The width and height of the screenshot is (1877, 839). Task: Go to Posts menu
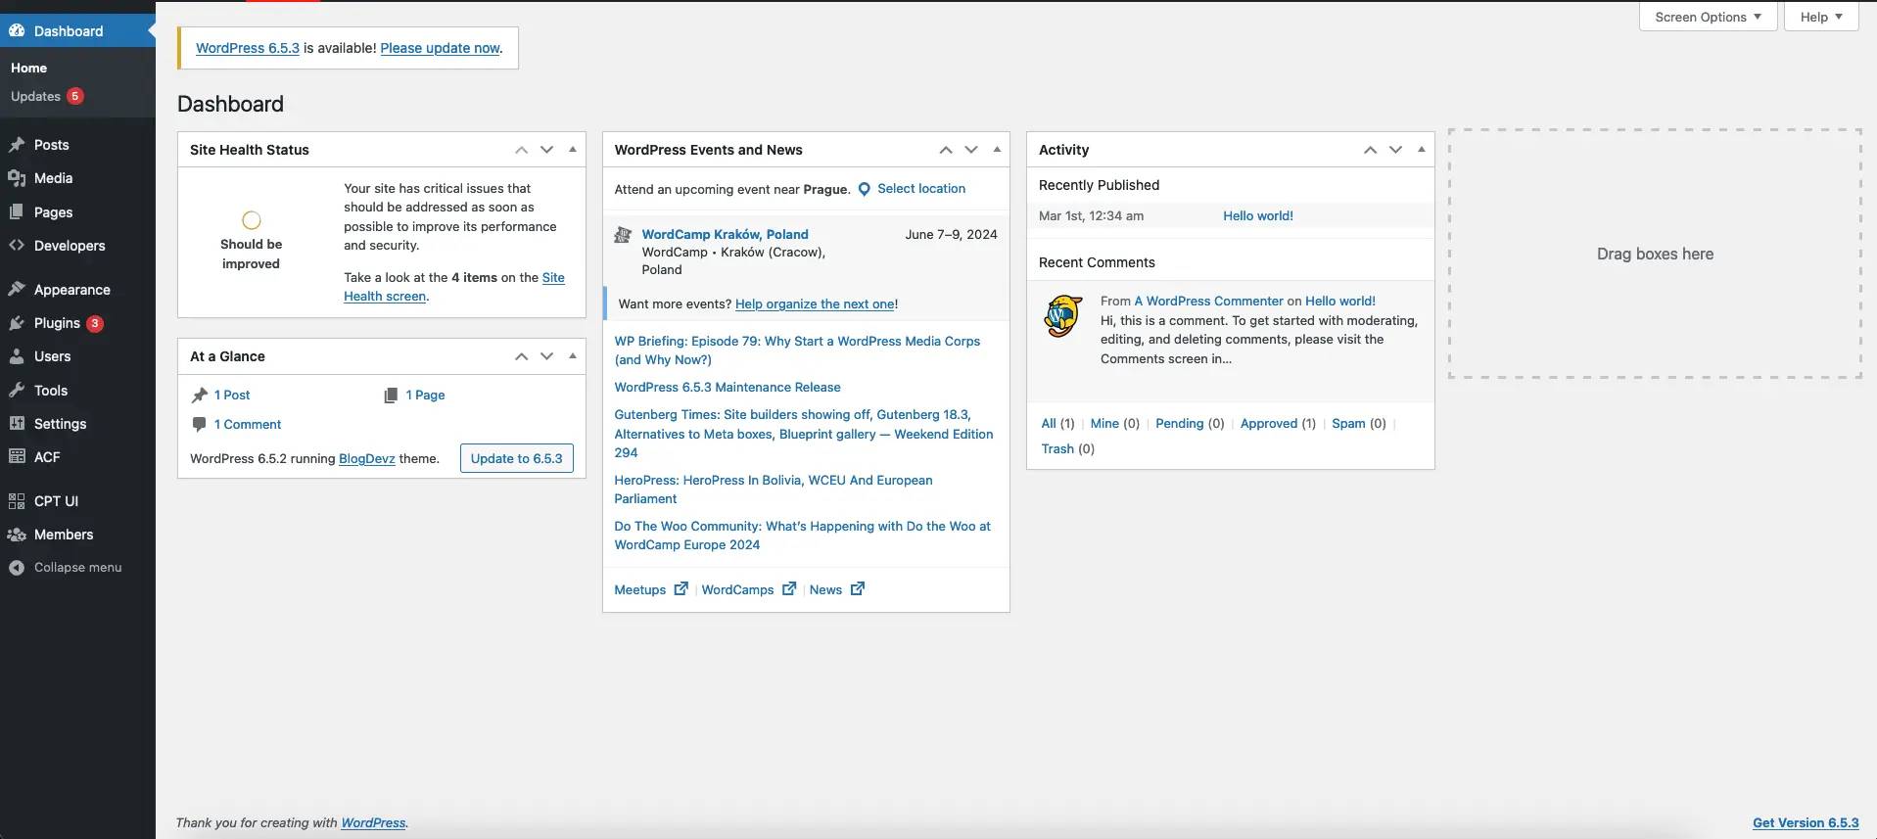(52, 145)
